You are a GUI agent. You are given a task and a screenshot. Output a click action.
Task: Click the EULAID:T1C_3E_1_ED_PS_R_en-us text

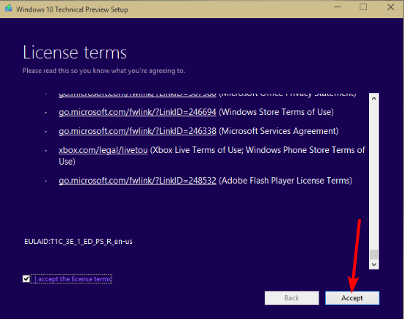tap(78, 241)
